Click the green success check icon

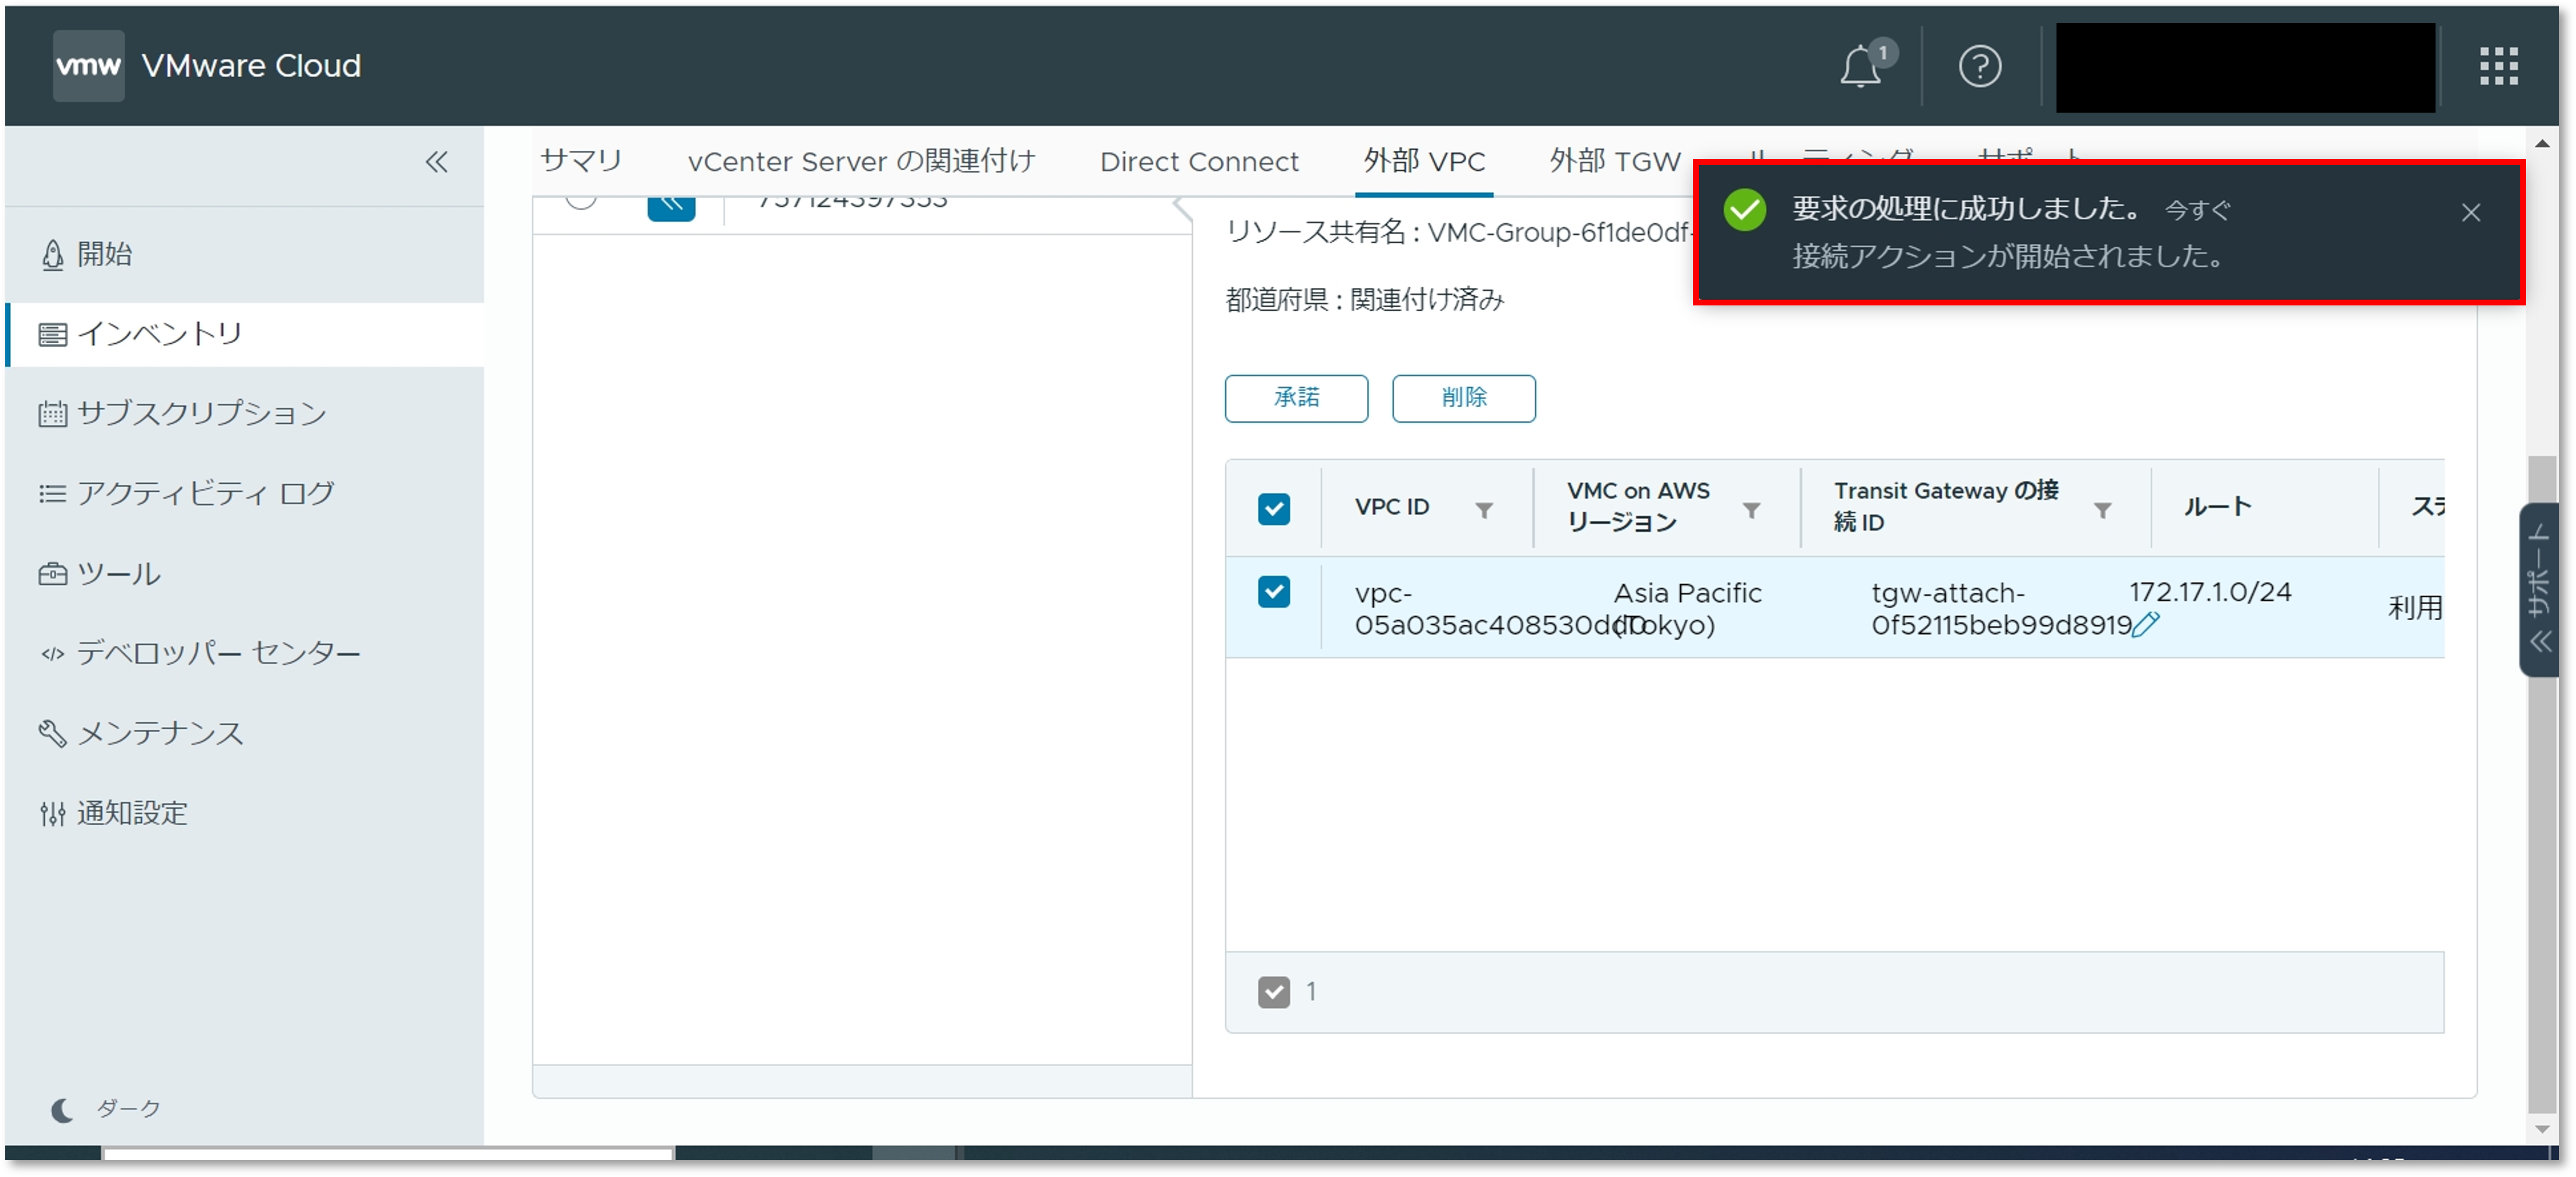pos(1744,210)
